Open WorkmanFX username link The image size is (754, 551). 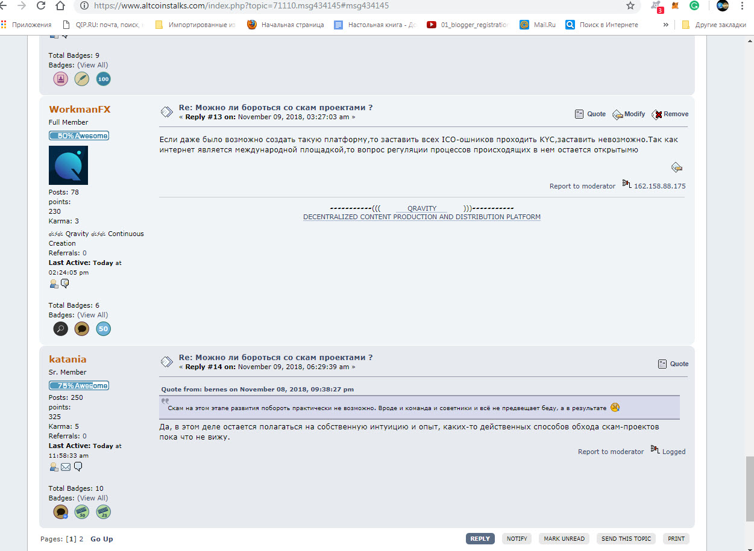[80, 110]
